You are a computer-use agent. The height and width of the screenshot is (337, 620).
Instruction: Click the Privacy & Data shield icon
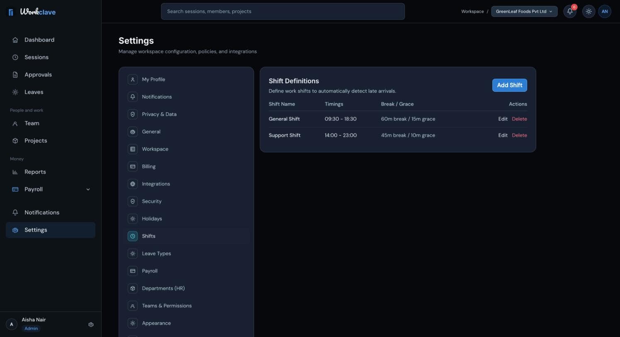[133, 114]
